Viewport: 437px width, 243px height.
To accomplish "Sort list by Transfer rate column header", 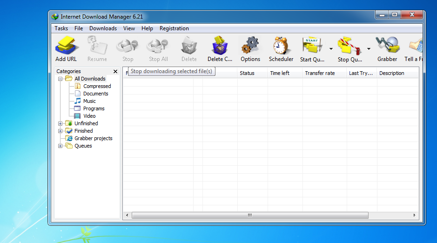I will click(324, 73).
